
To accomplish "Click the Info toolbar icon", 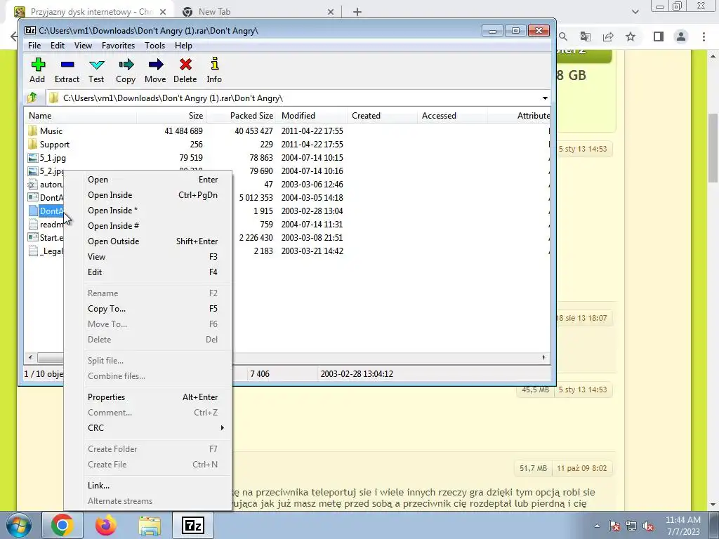I will [215, 64].
